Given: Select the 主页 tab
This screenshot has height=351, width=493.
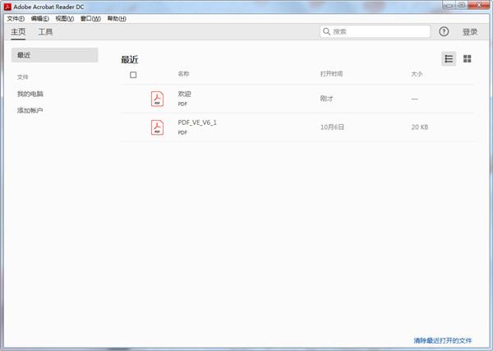Looking at the screenshot, I should [18, 32].
